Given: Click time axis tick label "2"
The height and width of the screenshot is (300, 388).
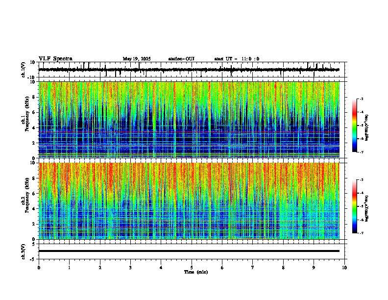Looking at the screenshot, I should tap(100, 268).
